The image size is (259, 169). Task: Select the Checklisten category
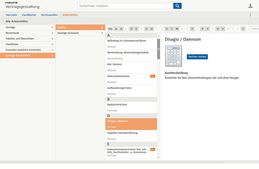[x=28, y=44]
